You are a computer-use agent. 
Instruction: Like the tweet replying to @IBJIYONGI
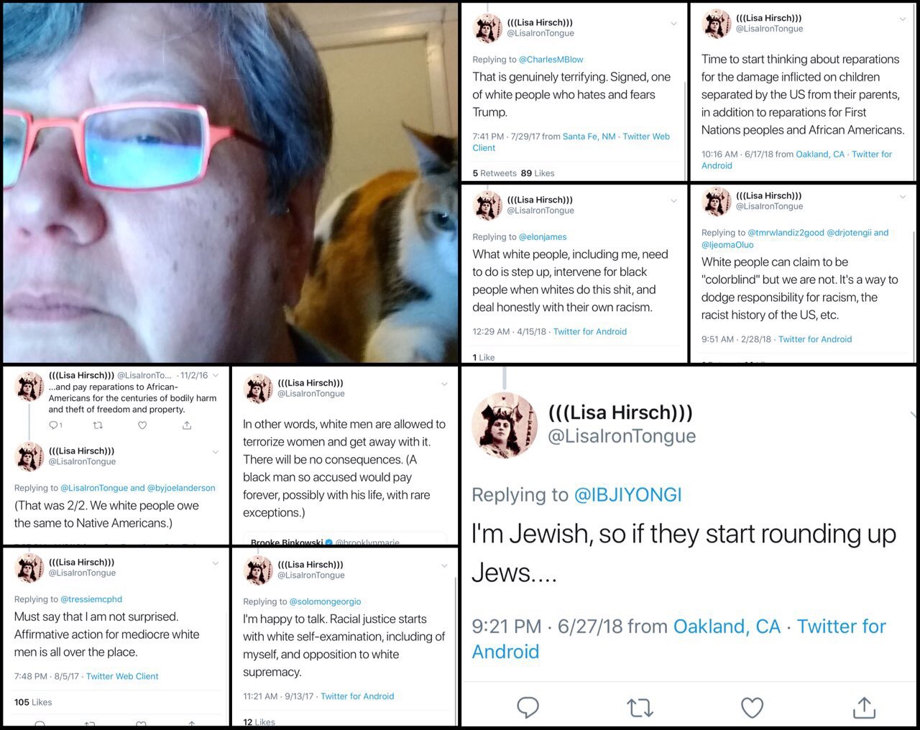click(x=752, y=708)
